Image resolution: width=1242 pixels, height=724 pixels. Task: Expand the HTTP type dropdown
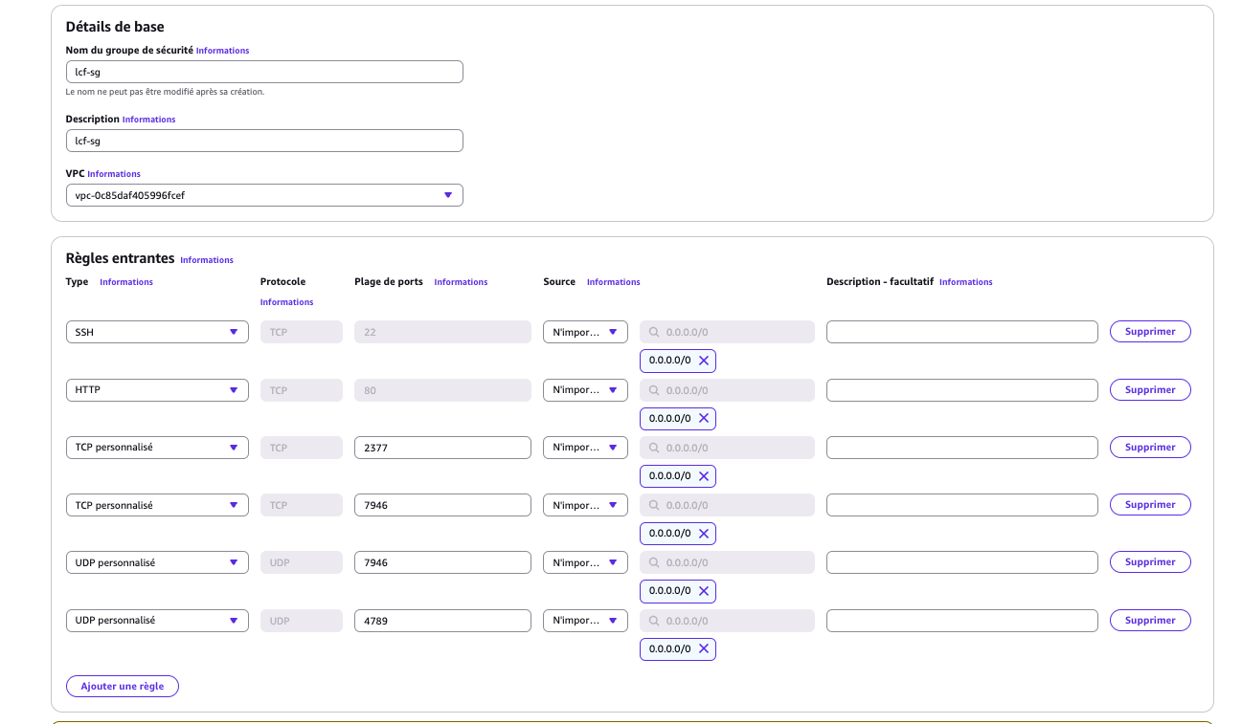pos(157,390)
